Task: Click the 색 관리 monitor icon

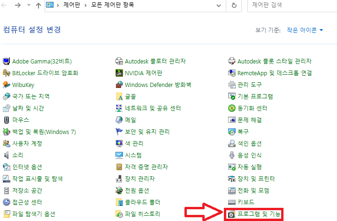Action: 119,143
